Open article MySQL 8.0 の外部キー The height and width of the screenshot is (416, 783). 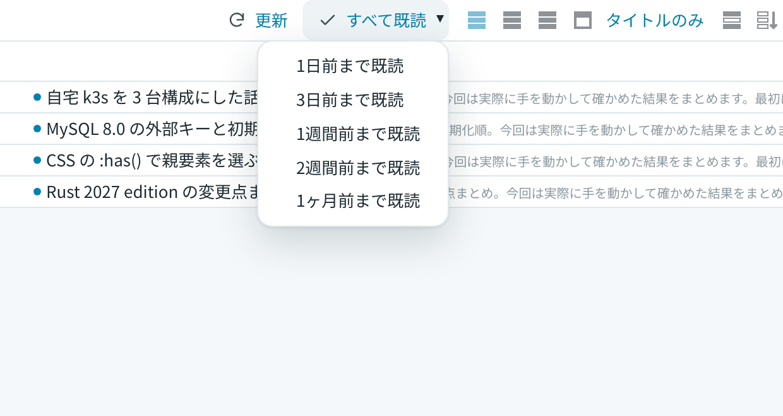tap(152, 129)
